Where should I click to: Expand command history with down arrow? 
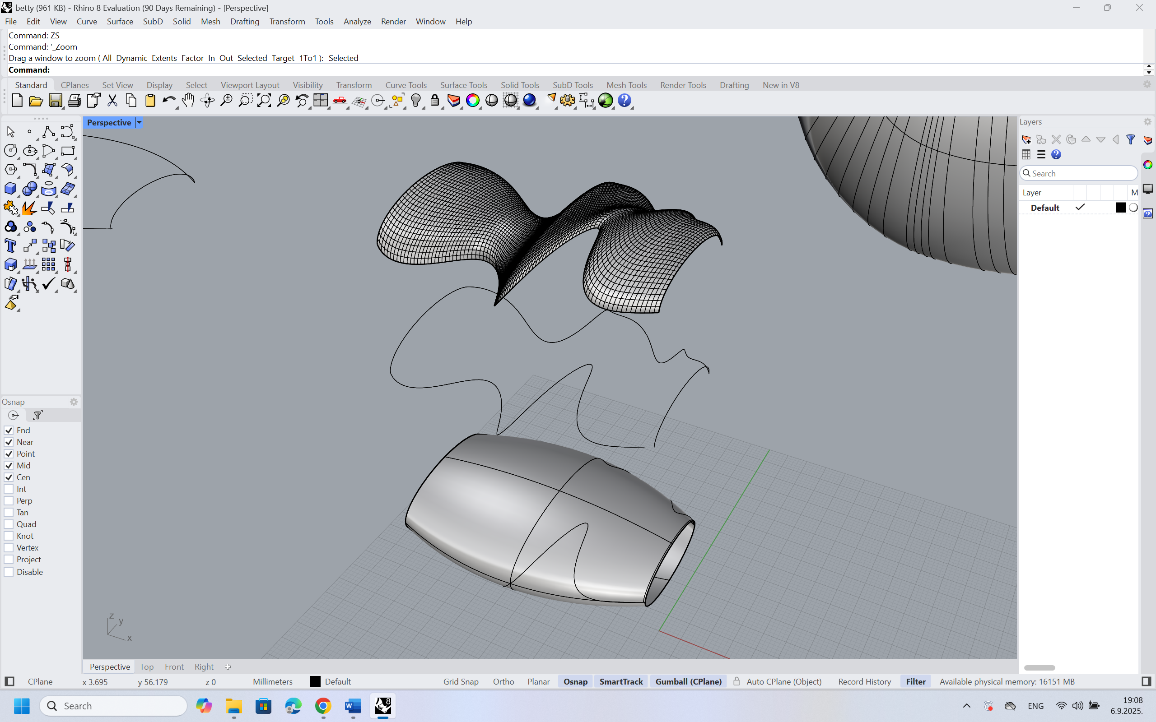[x=1149, y=73]
